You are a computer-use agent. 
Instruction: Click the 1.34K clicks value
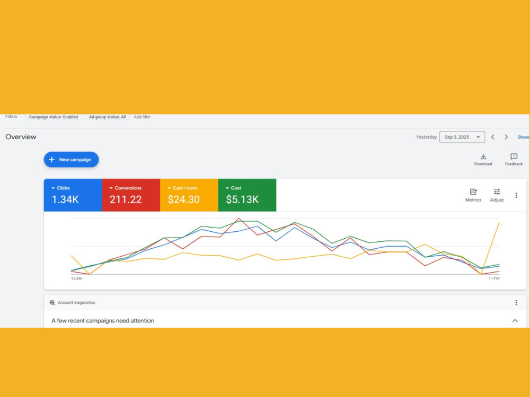65,200
